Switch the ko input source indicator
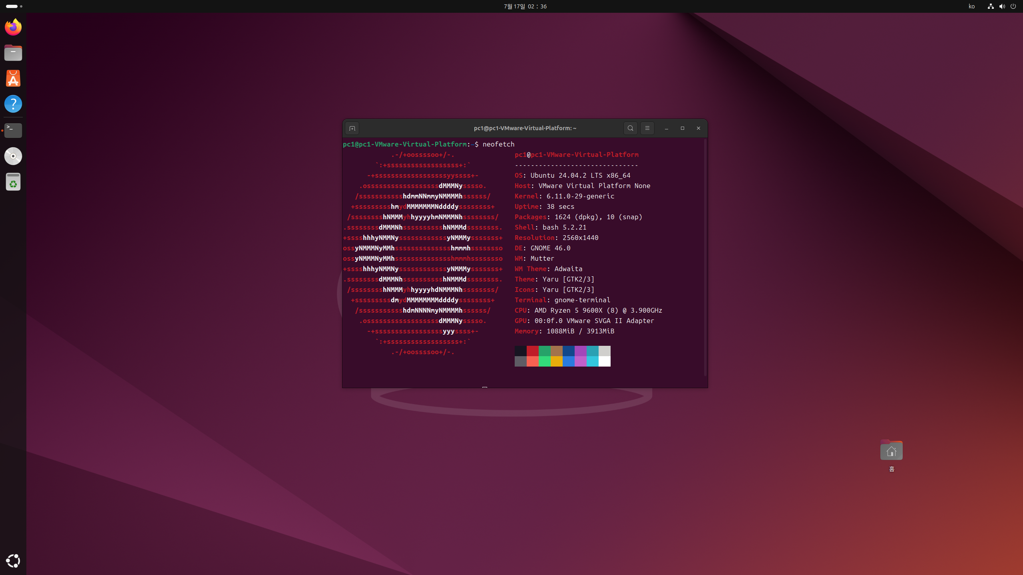 (972, 6)
